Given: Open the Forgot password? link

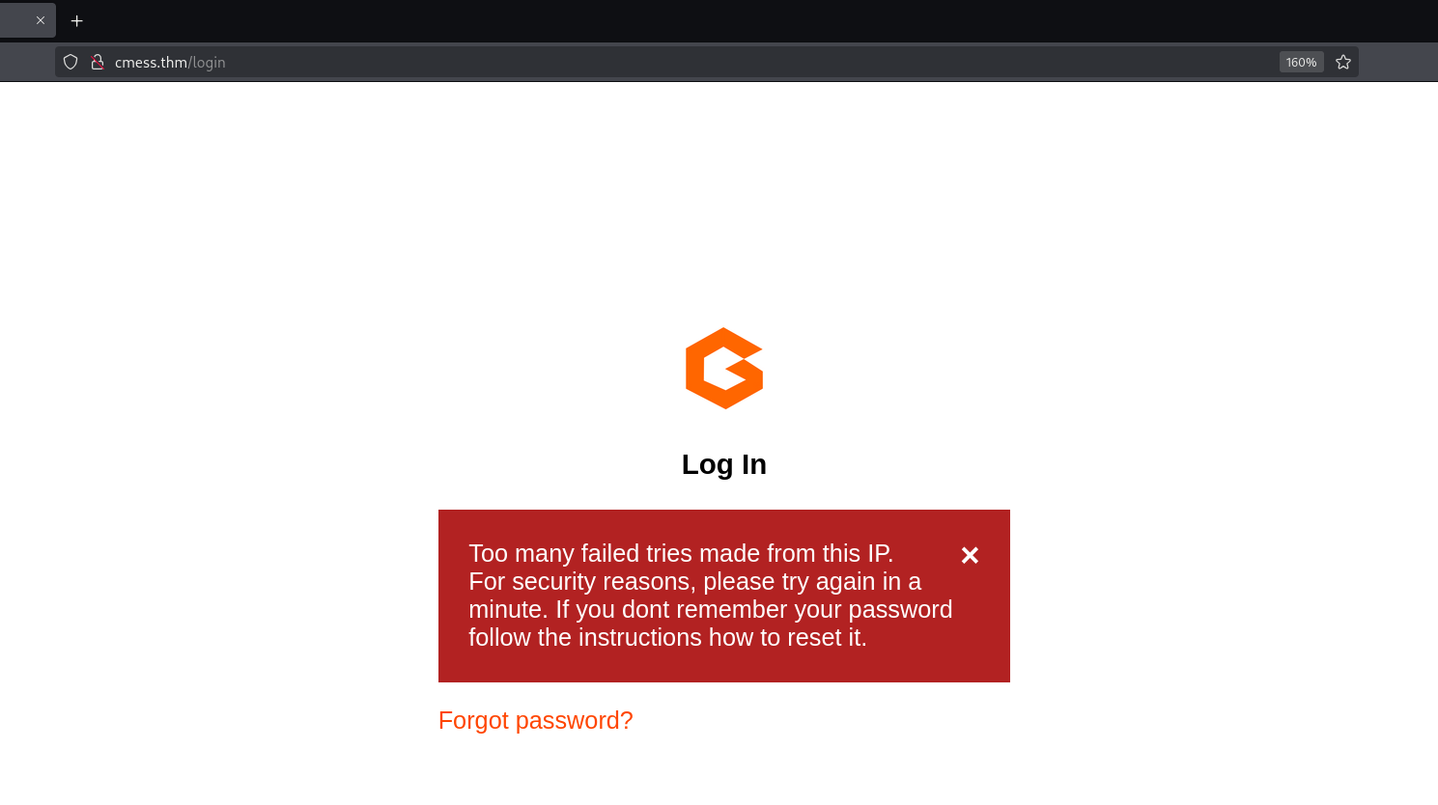Looking at the screenshot, I should 535,720.
